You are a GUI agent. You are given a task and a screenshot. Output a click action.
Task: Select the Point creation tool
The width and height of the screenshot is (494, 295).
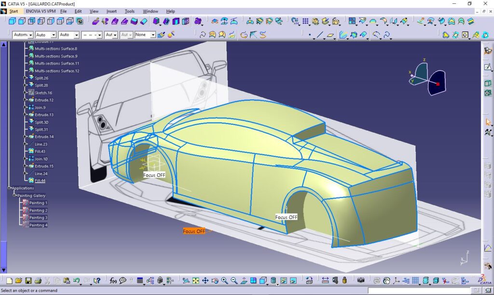click(309, 35)
